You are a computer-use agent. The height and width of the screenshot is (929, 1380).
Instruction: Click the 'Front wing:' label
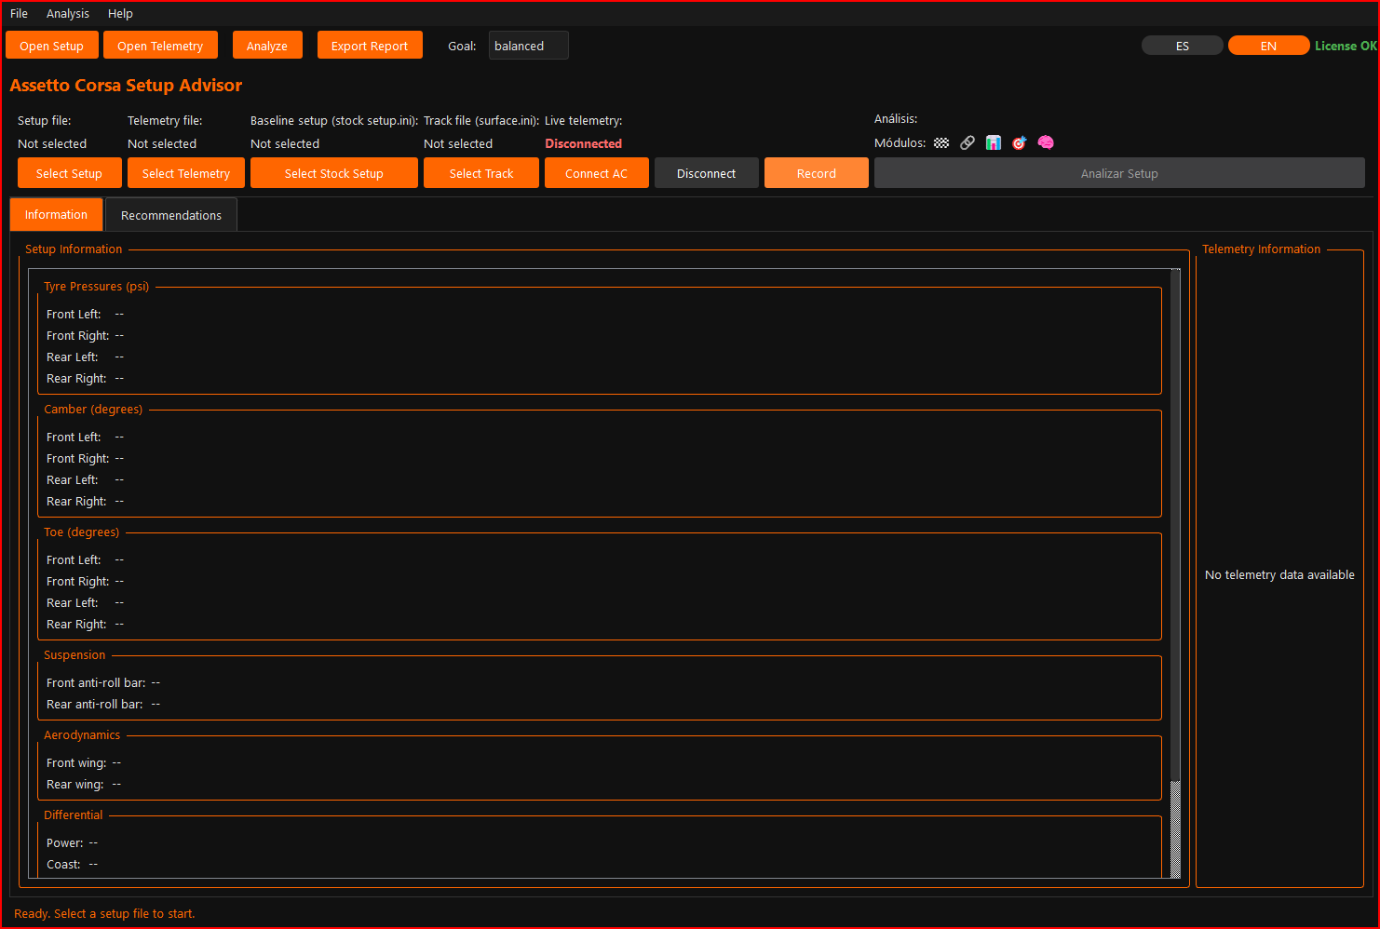76,763
